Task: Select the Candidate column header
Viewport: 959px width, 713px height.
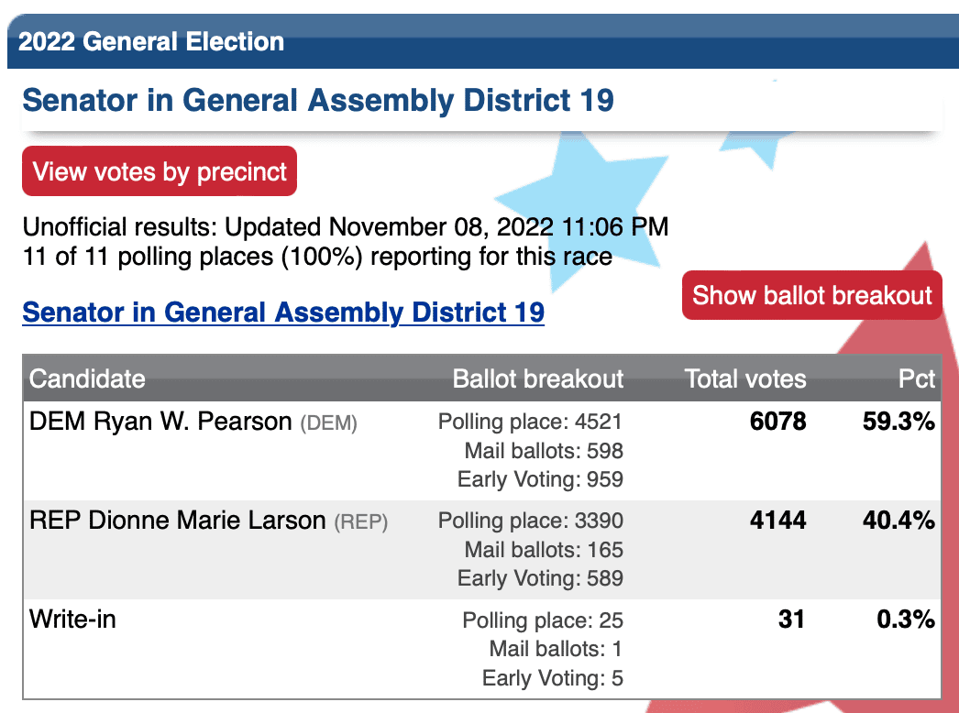Action: click(87, 378)
